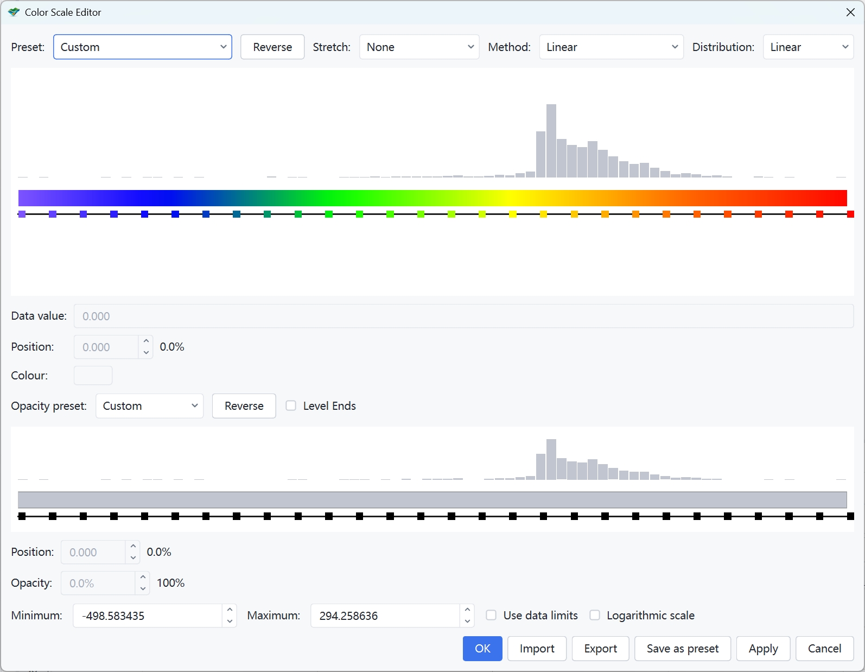Increase colour Position with up arrow
The image size is (865, 672).
click(x=146, y=341)
